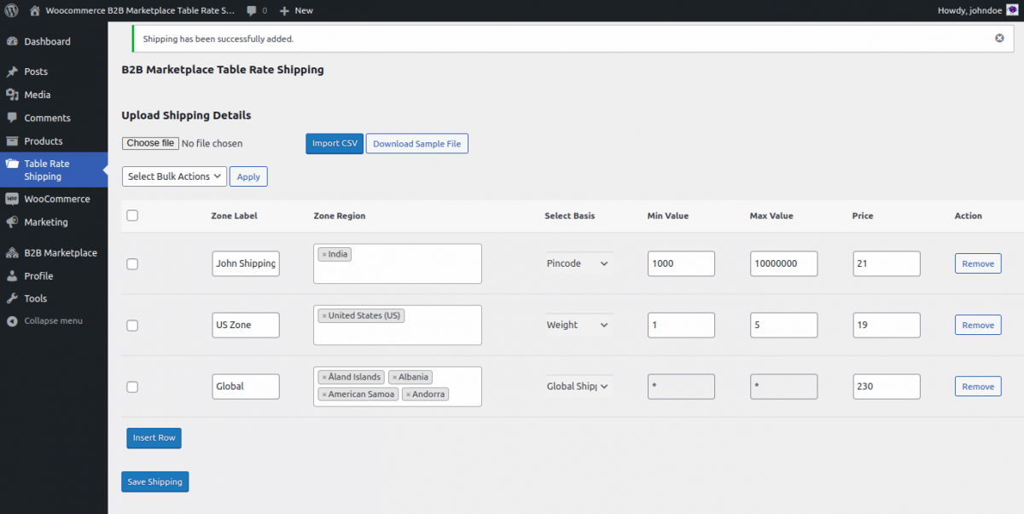Open WooCommerce in the sidebar menu
Viewport: 1024px width, 514px height.
(x=56, y=199)
